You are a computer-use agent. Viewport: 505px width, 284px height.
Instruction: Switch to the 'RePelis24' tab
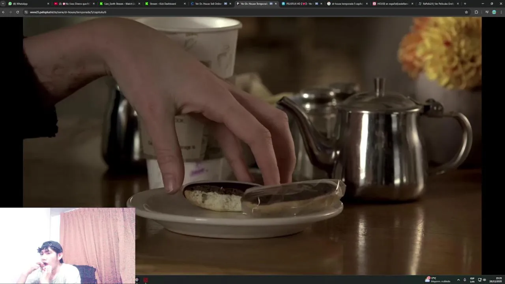click(x=438, y=4)
